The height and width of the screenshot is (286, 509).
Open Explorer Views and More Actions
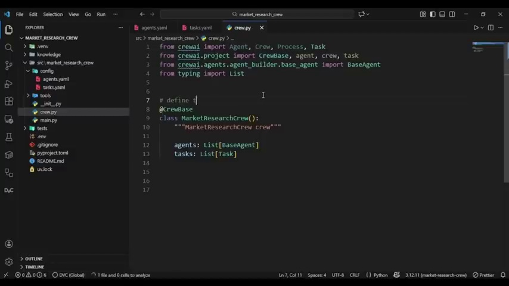click(x=120, y=27)
